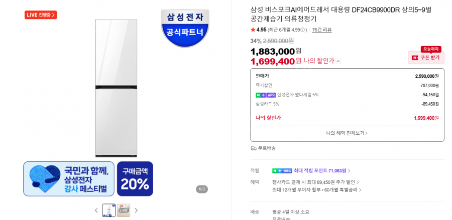Click the 국민과 함께 감사 페스티벌 banner

(69, 178)
